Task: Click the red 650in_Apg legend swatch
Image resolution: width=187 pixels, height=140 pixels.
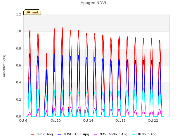Action: point(32,135)
